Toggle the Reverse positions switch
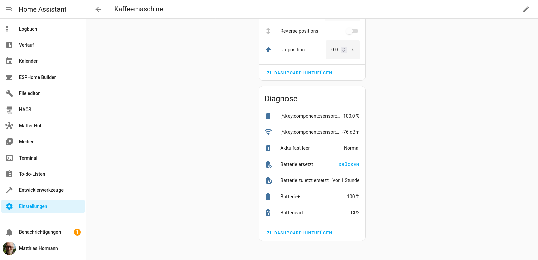This screenshot has width=538, height=260. tap(352, 31)
